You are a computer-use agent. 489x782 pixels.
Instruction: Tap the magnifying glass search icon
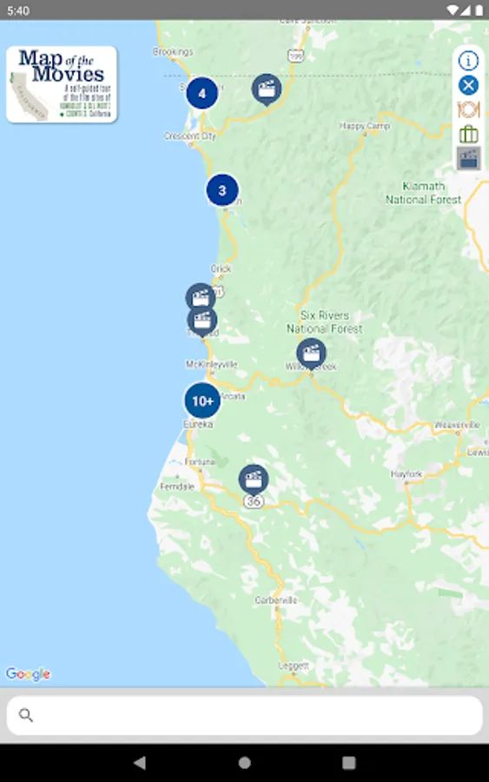click(26, 715)
